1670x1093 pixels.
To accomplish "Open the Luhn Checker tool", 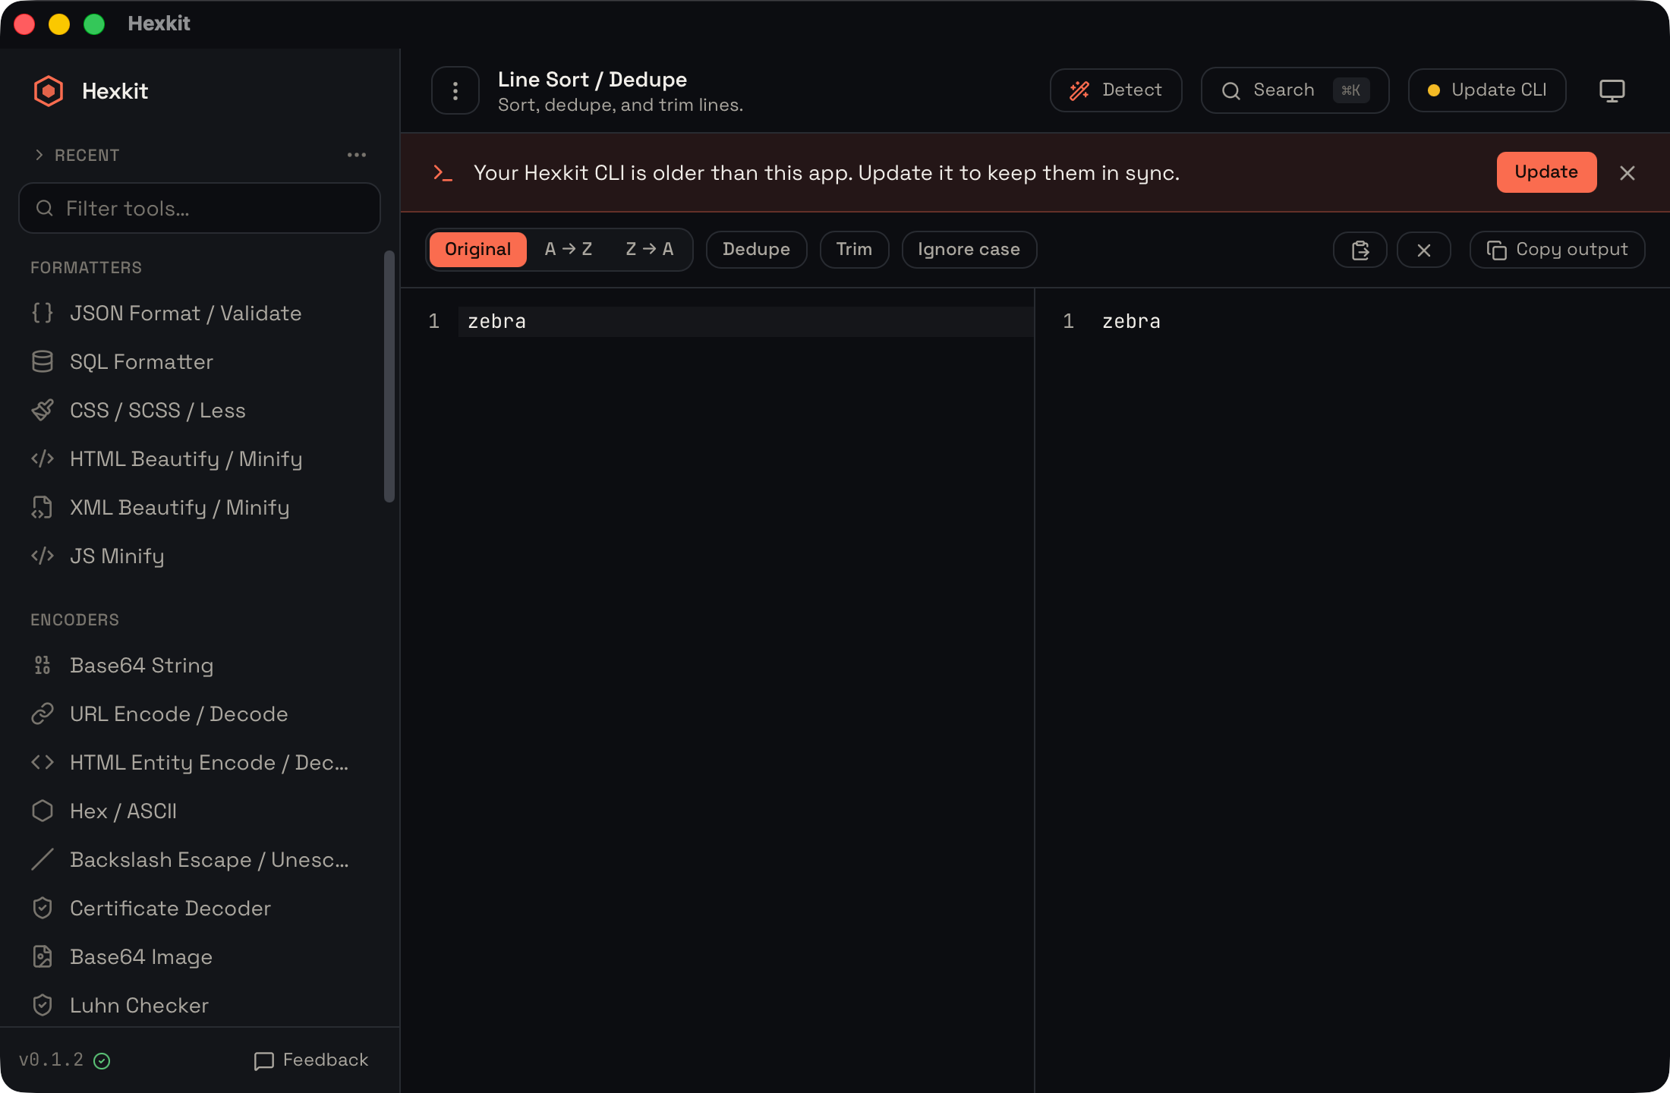I will (x=201, y=1005).
